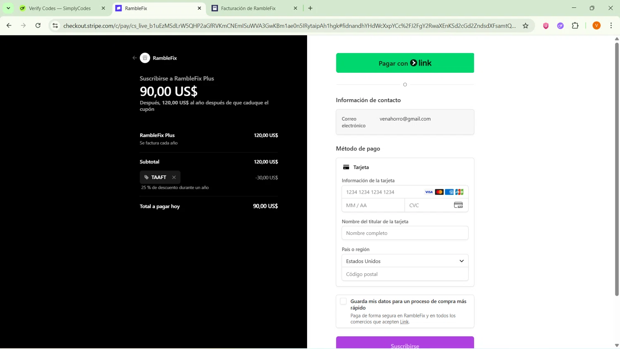This screenshot has height=349, width=620.
Task: Open the País o región dropdown
Action: pos(405,261)
